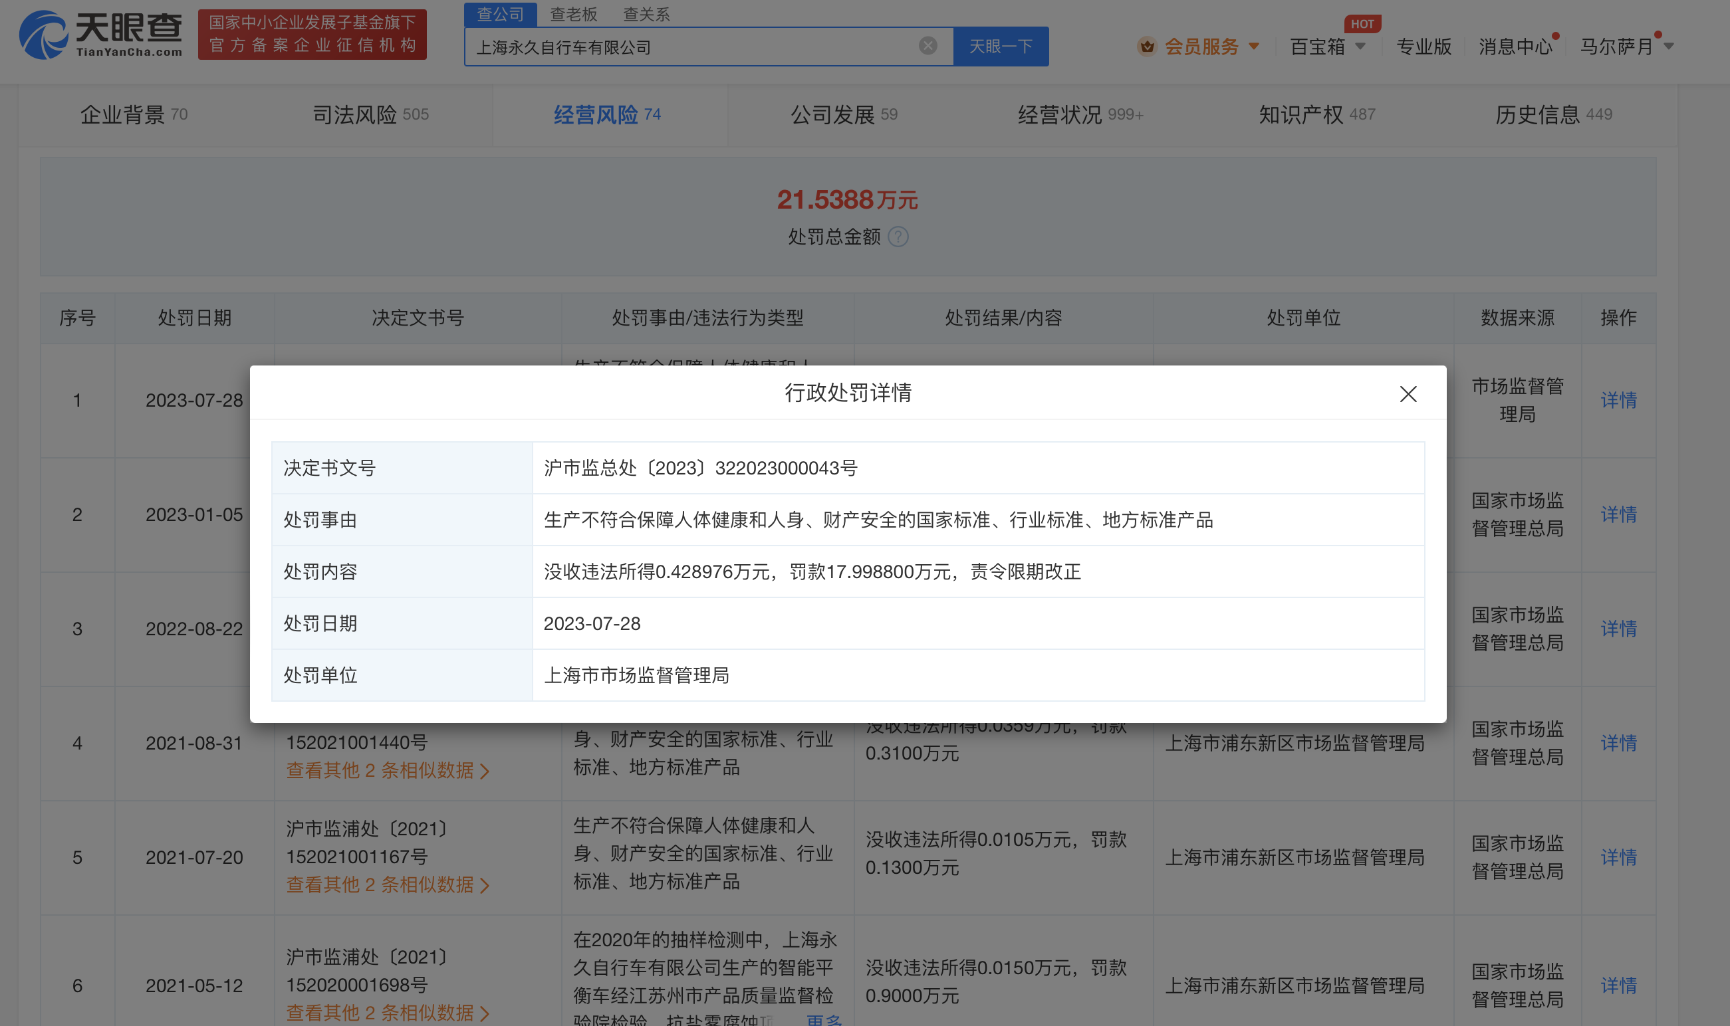Open the 历史信息 section tab
Viewport: 1730px width, 1026px height.
1554,114
